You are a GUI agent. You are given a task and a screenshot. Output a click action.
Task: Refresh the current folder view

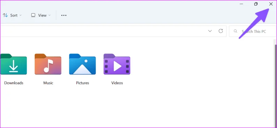pos(221,31)
